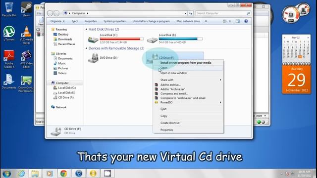Click Properties in the Explorer toolbar
The image size is (317, 178).
[91, 21]
